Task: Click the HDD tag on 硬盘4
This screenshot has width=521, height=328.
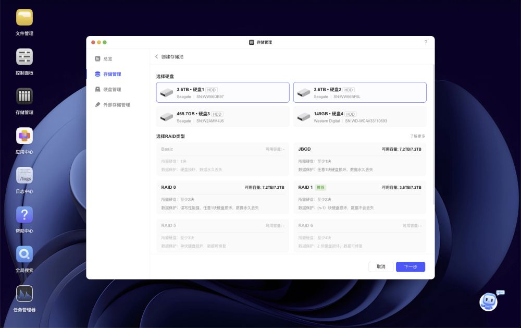Action: click(x=350, y=114)
